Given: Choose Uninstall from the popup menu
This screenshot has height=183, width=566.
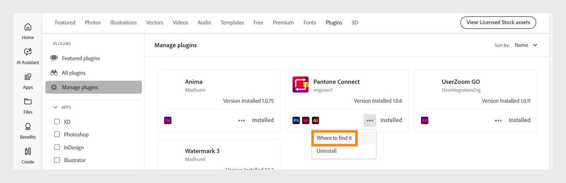Looking at the screenshot, I should pyautogui.click(x=327, y=151).
